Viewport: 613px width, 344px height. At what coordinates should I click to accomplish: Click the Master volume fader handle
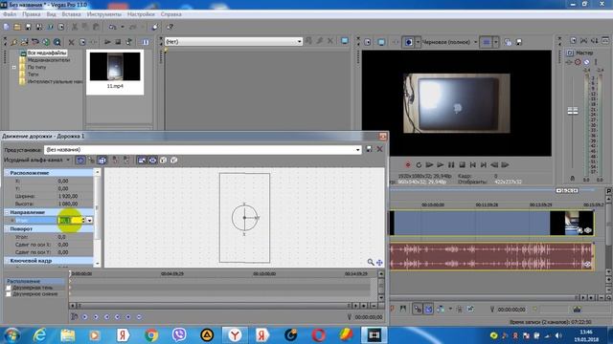point(573,111)
